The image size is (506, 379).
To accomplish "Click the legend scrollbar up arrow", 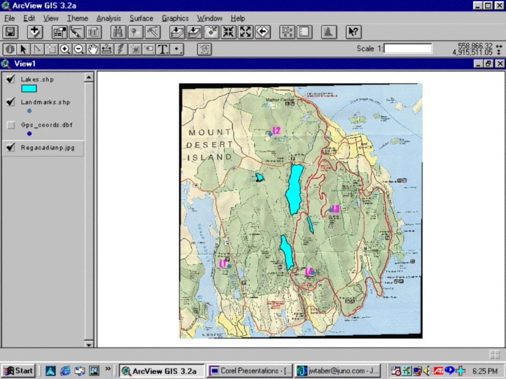I will click(89, 77).
